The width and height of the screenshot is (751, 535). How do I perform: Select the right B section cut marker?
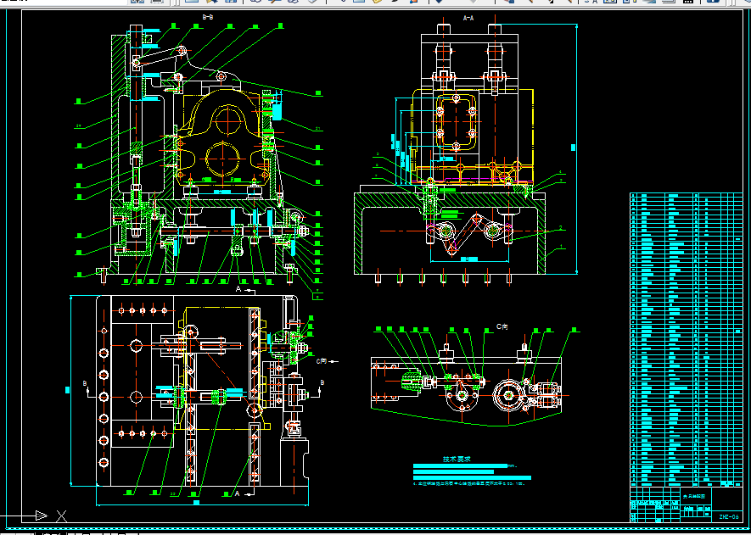pyautogui.click(x=322, y=382)
